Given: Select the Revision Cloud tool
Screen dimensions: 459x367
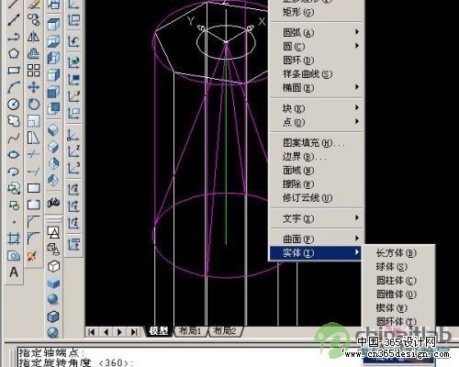Looking at the screenshot, I should pos(14,121).
